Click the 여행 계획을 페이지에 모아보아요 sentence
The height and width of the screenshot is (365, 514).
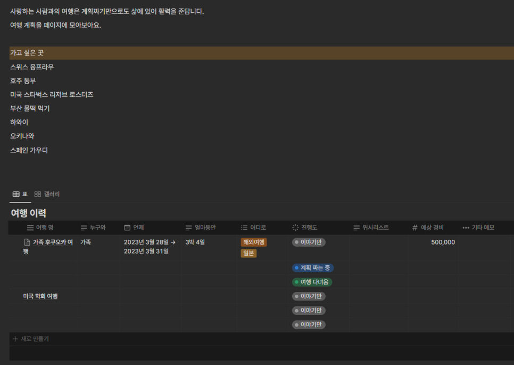[55, 25]
